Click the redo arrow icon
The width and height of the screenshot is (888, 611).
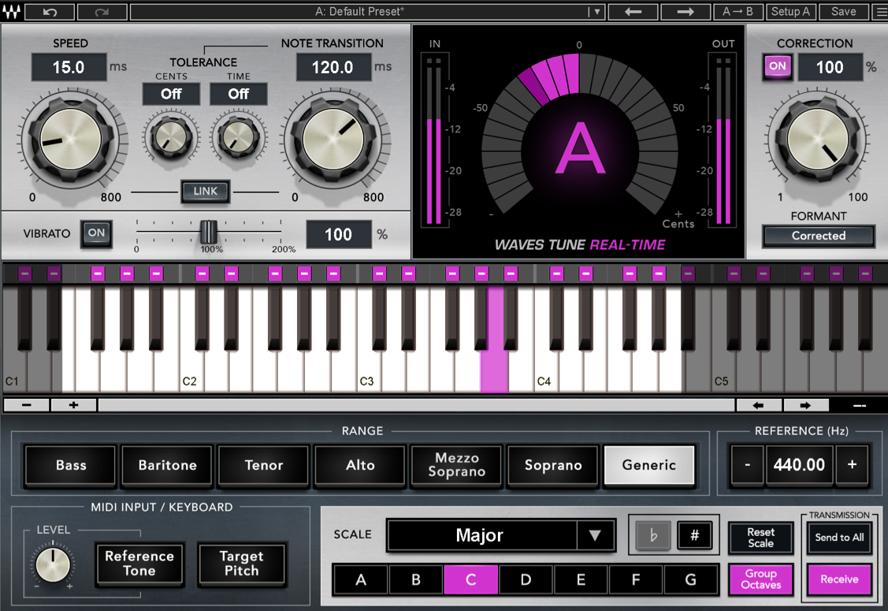[x=102, y=11]
